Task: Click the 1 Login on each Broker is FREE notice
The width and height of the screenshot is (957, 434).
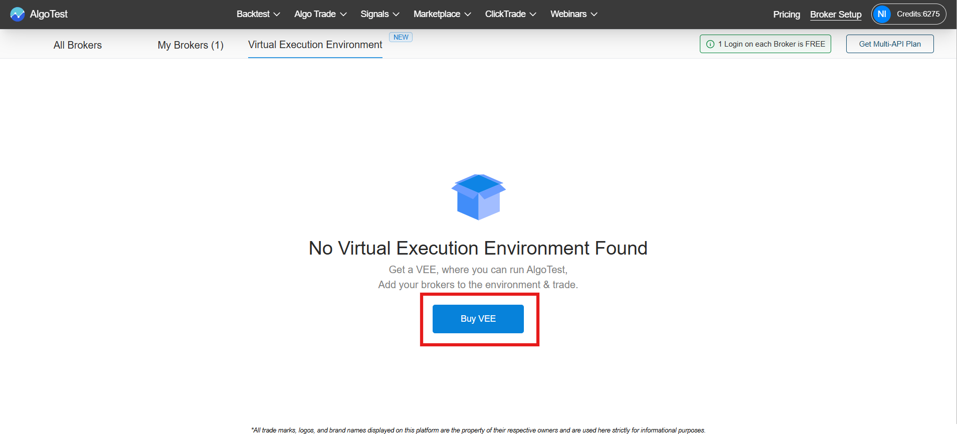Action: 771,44
